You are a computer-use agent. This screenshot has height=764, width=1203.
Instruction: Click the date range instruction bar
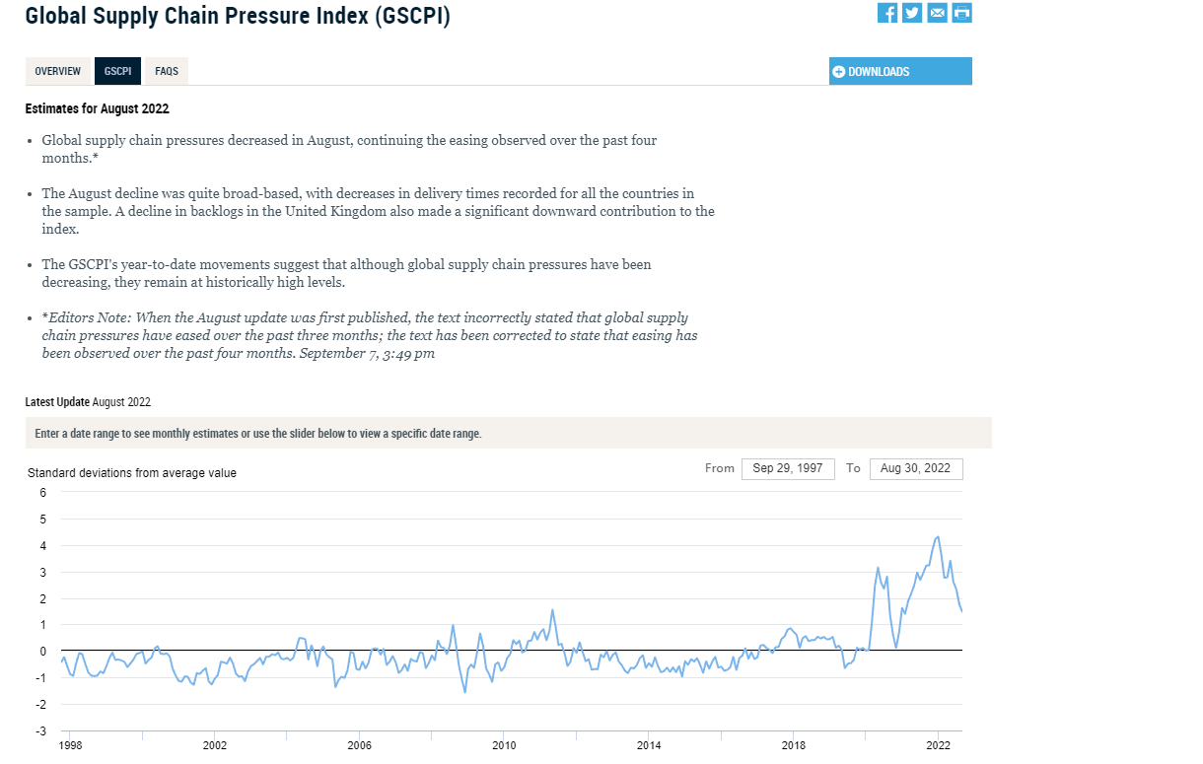pos(508,434)
